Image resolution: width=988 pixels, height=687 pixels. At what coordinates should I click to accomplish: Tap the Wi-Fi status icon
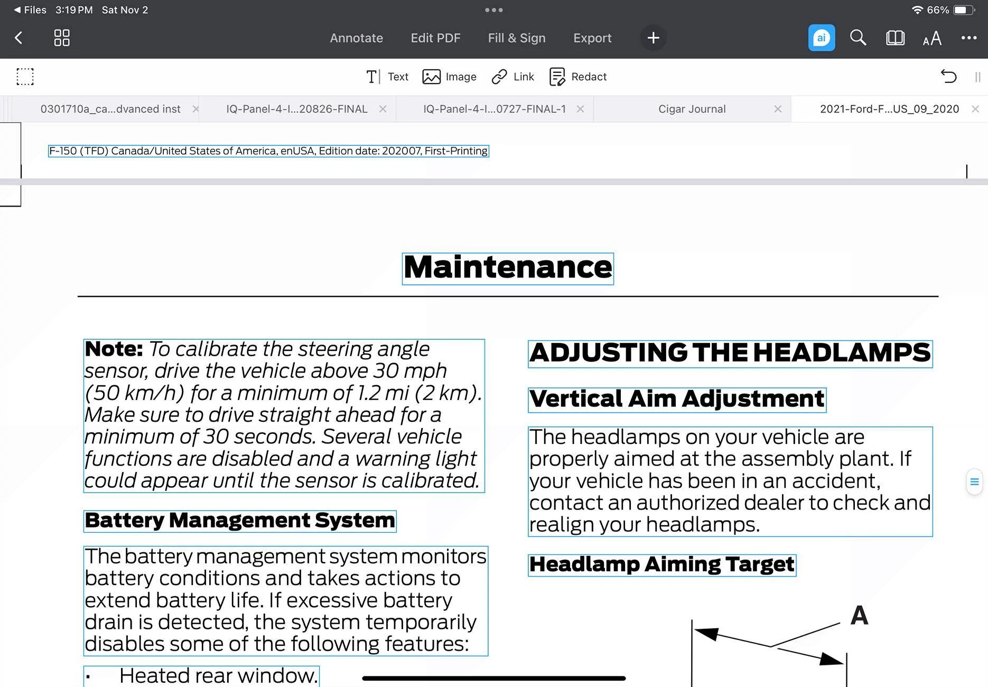click(918, 10)
